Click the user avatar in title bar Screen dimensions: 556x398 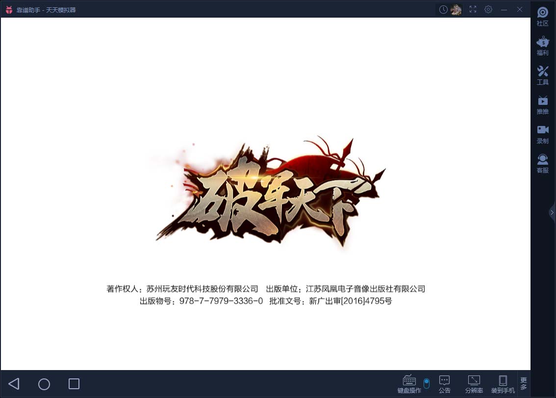tap(456, 10)
